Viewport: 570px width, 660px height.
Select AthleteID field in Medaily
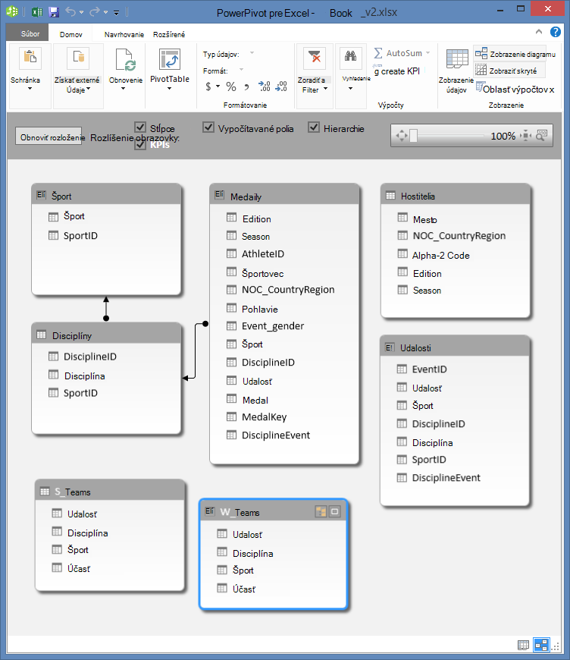click(263, 254)
